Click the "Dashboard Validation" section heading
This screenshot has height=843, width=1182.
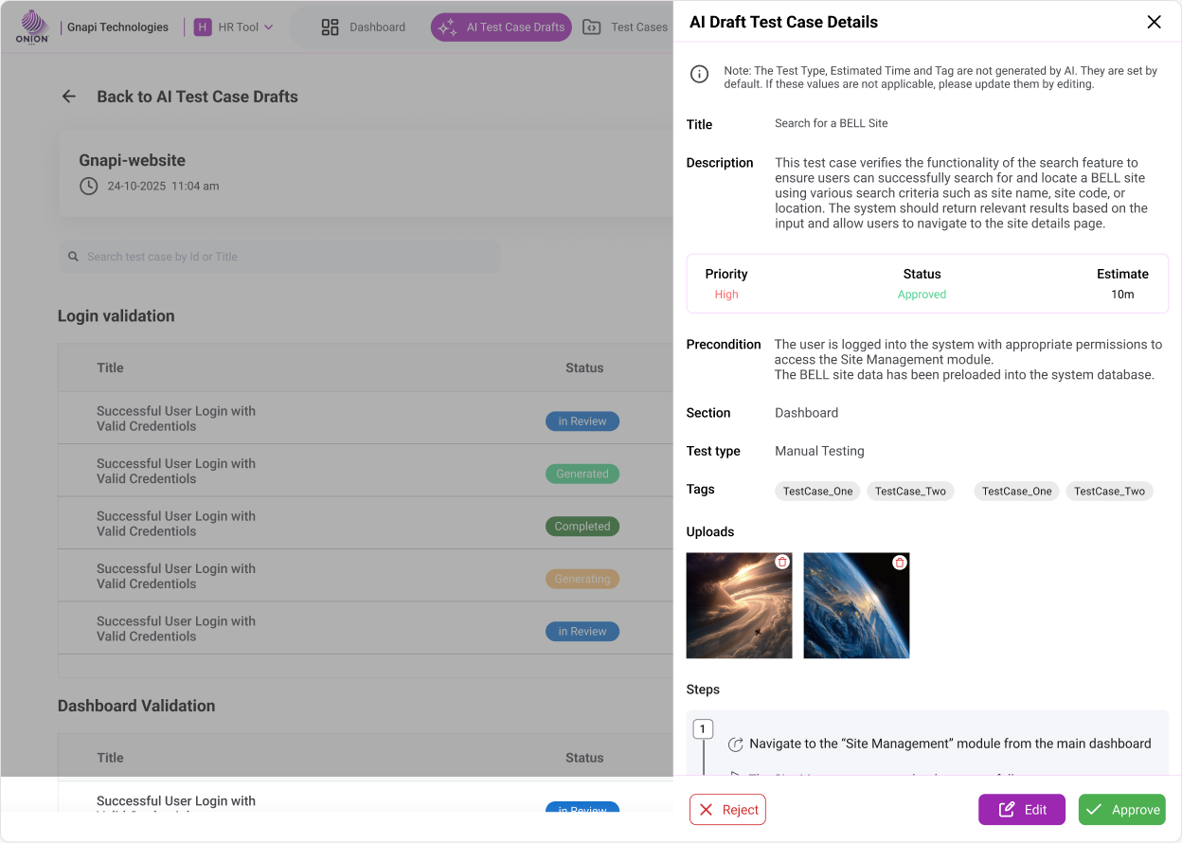pos(136,706)
